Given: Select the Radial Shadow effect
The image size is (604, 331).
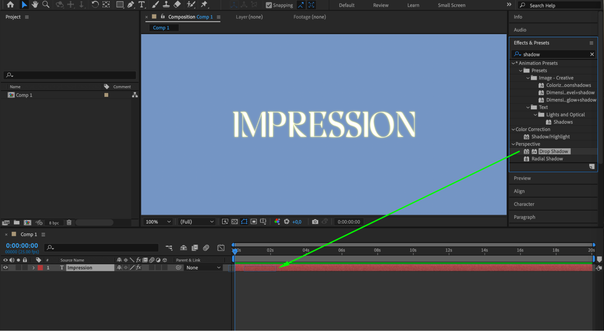Looking at the screenshot, I should coord(547,159).
